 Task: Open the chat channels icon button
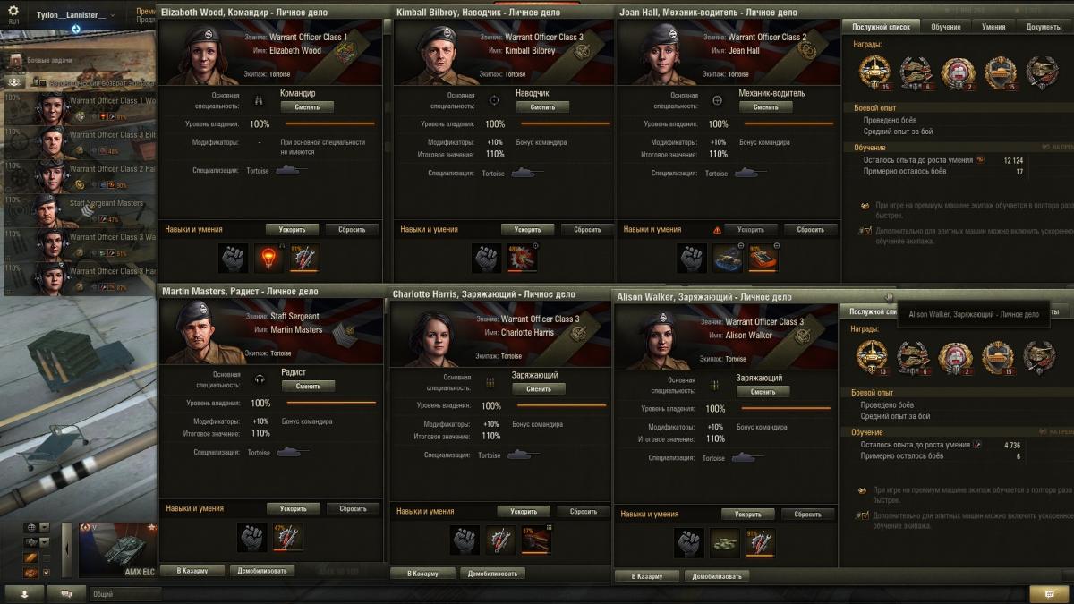66,593
